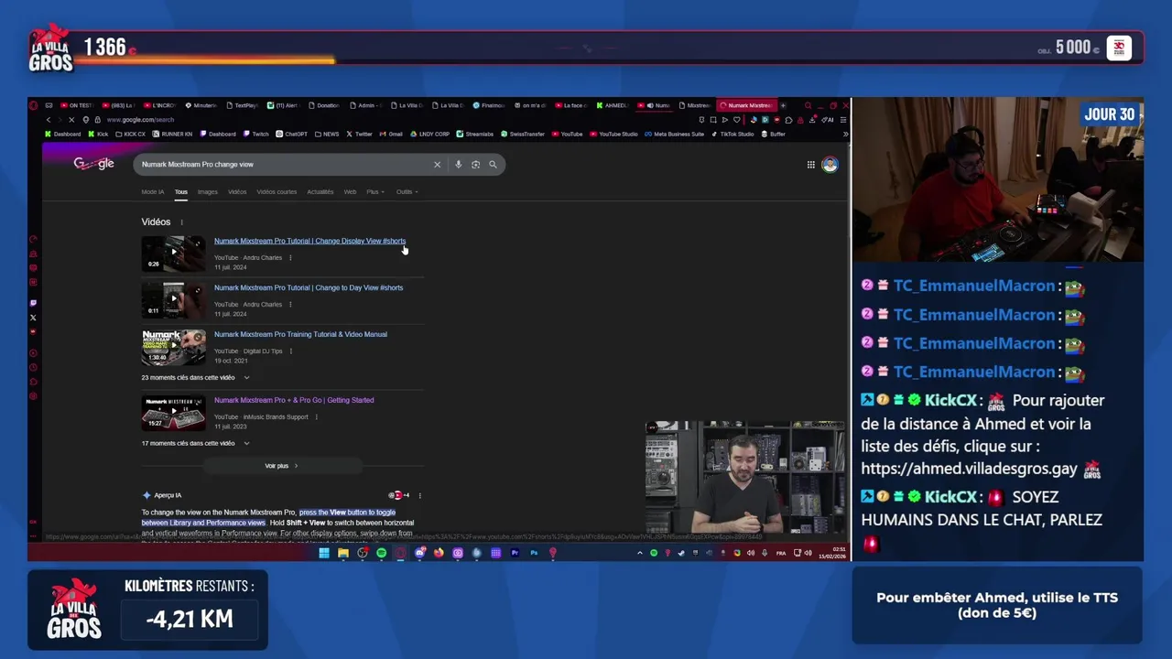Open three-dot menu of Aperçu IA
This screenshot has height=659, width=1172.
coord(419,496)
